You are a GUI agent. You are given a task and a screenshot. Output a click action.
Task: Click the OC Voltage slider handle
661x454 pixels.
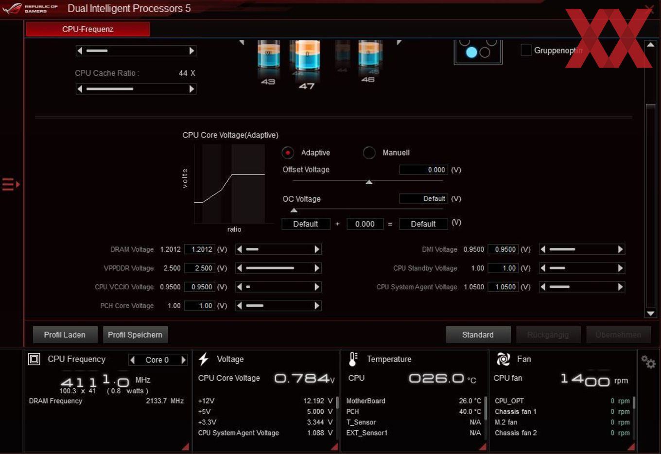tap(294, 210)
